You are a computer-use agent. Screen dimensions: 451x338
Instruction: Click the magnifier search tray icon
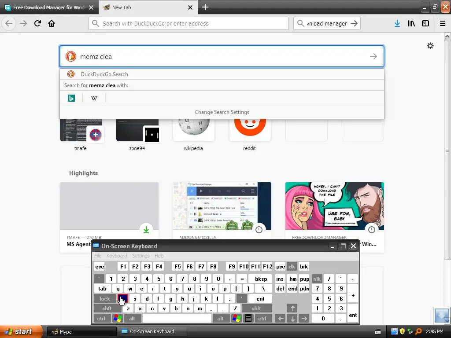tap(418, 331)
